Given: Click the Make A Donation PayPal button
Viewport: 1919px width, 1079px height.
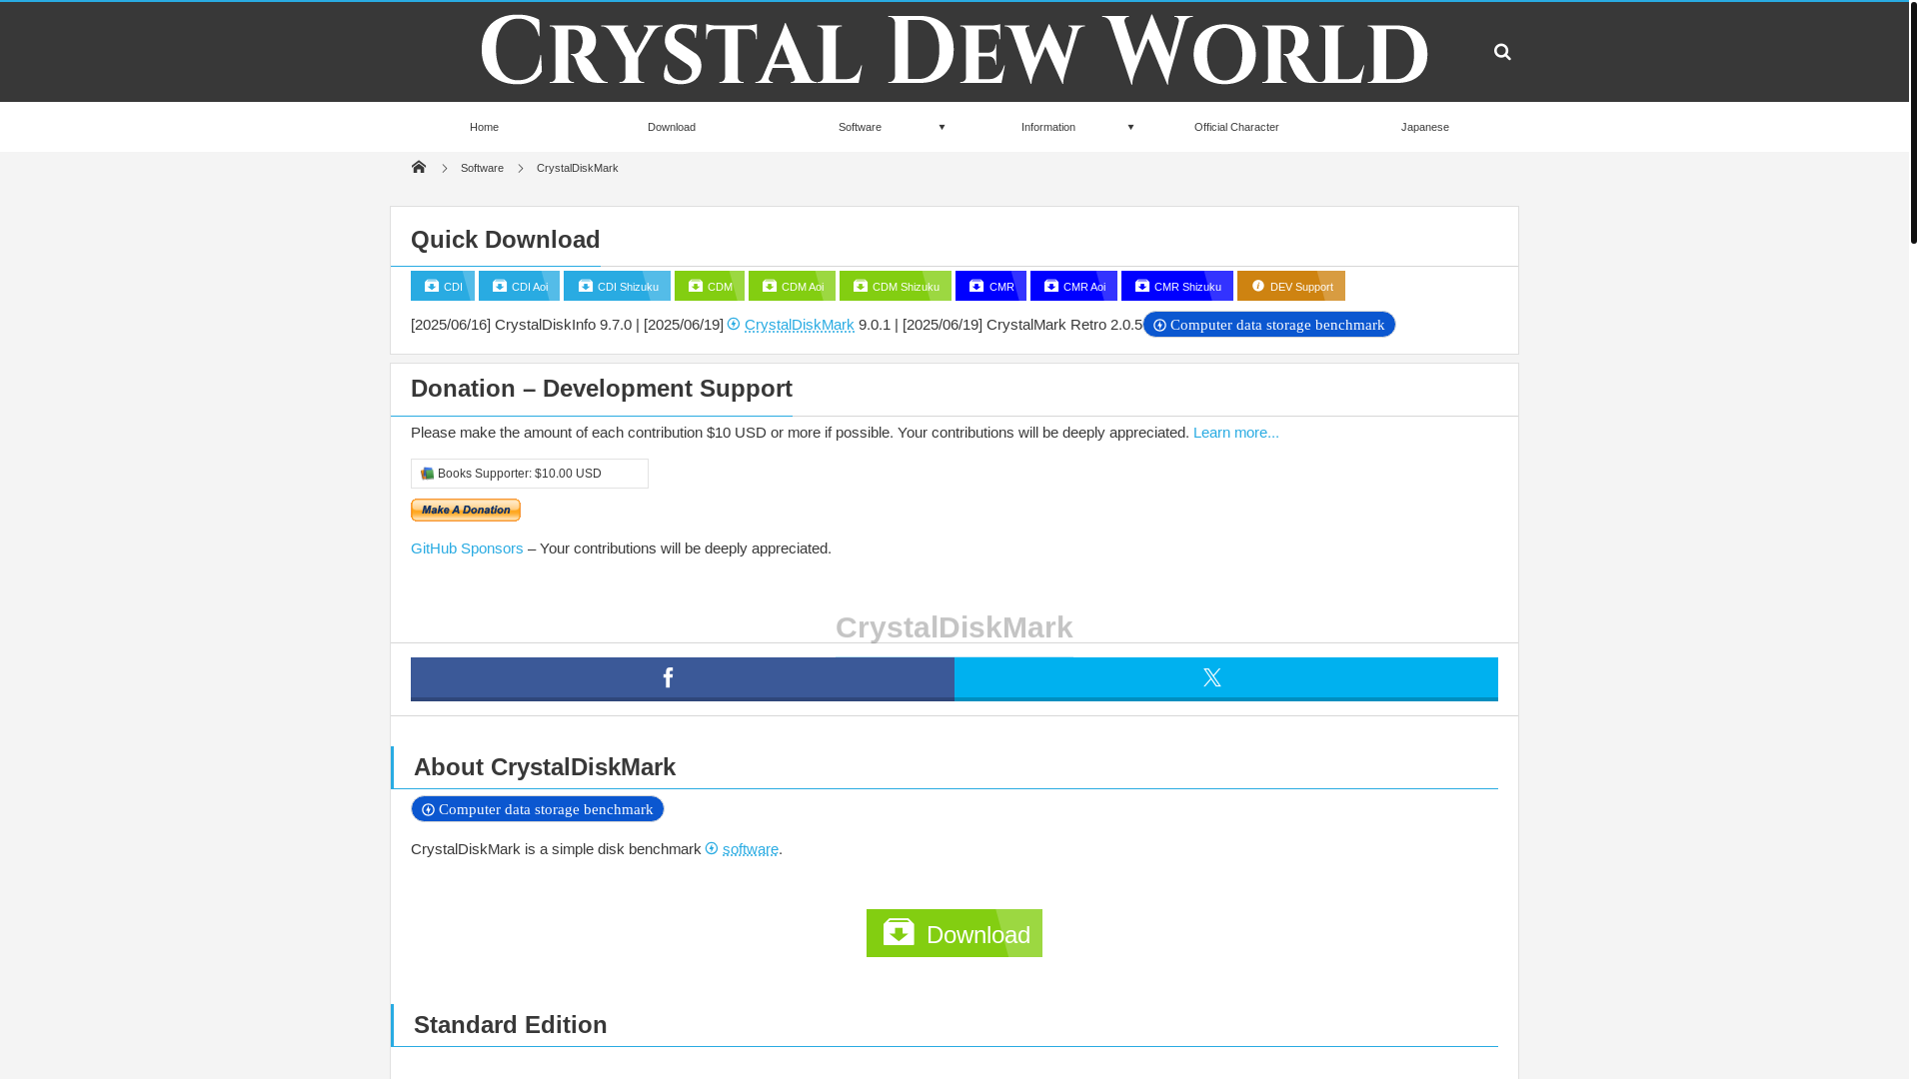Looking at the screenshot, I should pos(466,511).
